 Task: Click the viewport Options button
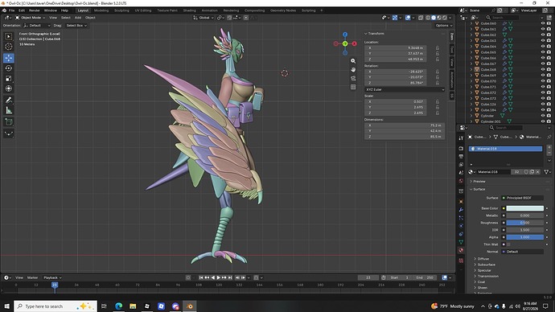(443, 26)
